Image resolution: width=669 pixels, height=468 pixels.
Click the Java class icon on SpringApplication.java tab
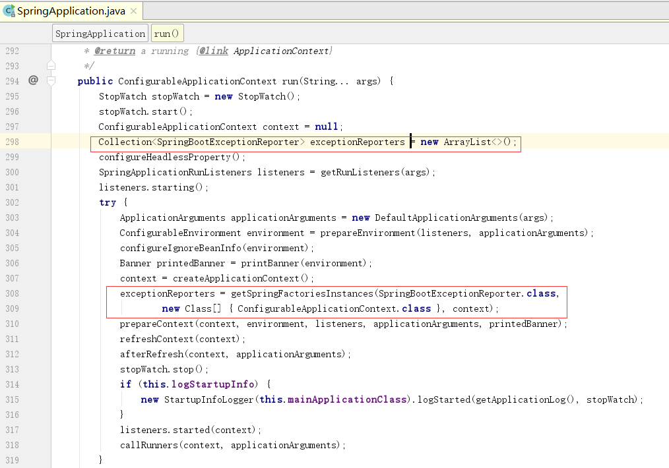click(11, 11)
